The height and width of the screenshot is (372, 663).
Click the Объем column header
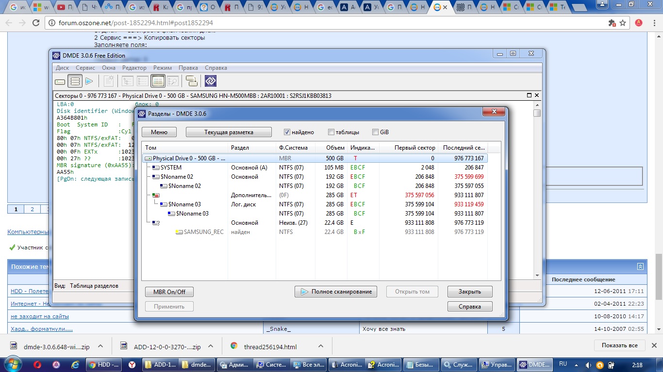pyautogui.click(x=331, y=148)
